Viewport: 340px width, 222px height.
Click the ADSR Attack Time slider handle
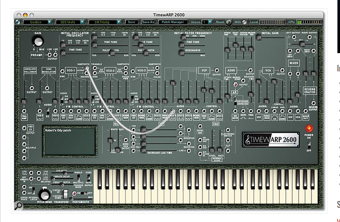coord(227,50)
